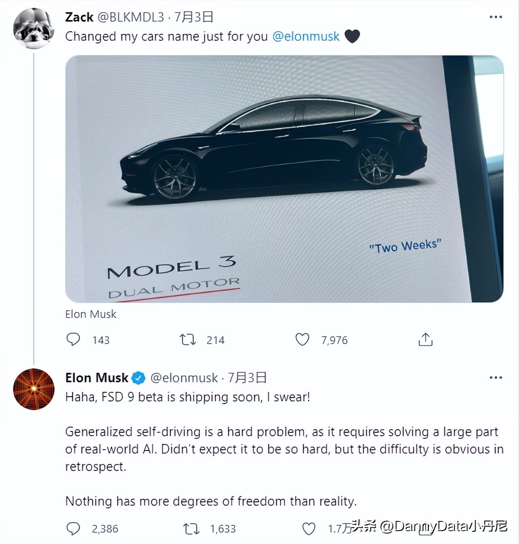519x544 pixels.
Task: Enlarge the Model 3 photo
Action: coord(284,179)
